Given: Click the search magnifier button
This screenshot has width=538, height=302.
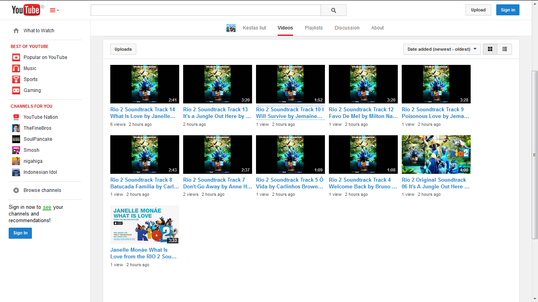Looking at the screenshot, I should click(334, 10).
